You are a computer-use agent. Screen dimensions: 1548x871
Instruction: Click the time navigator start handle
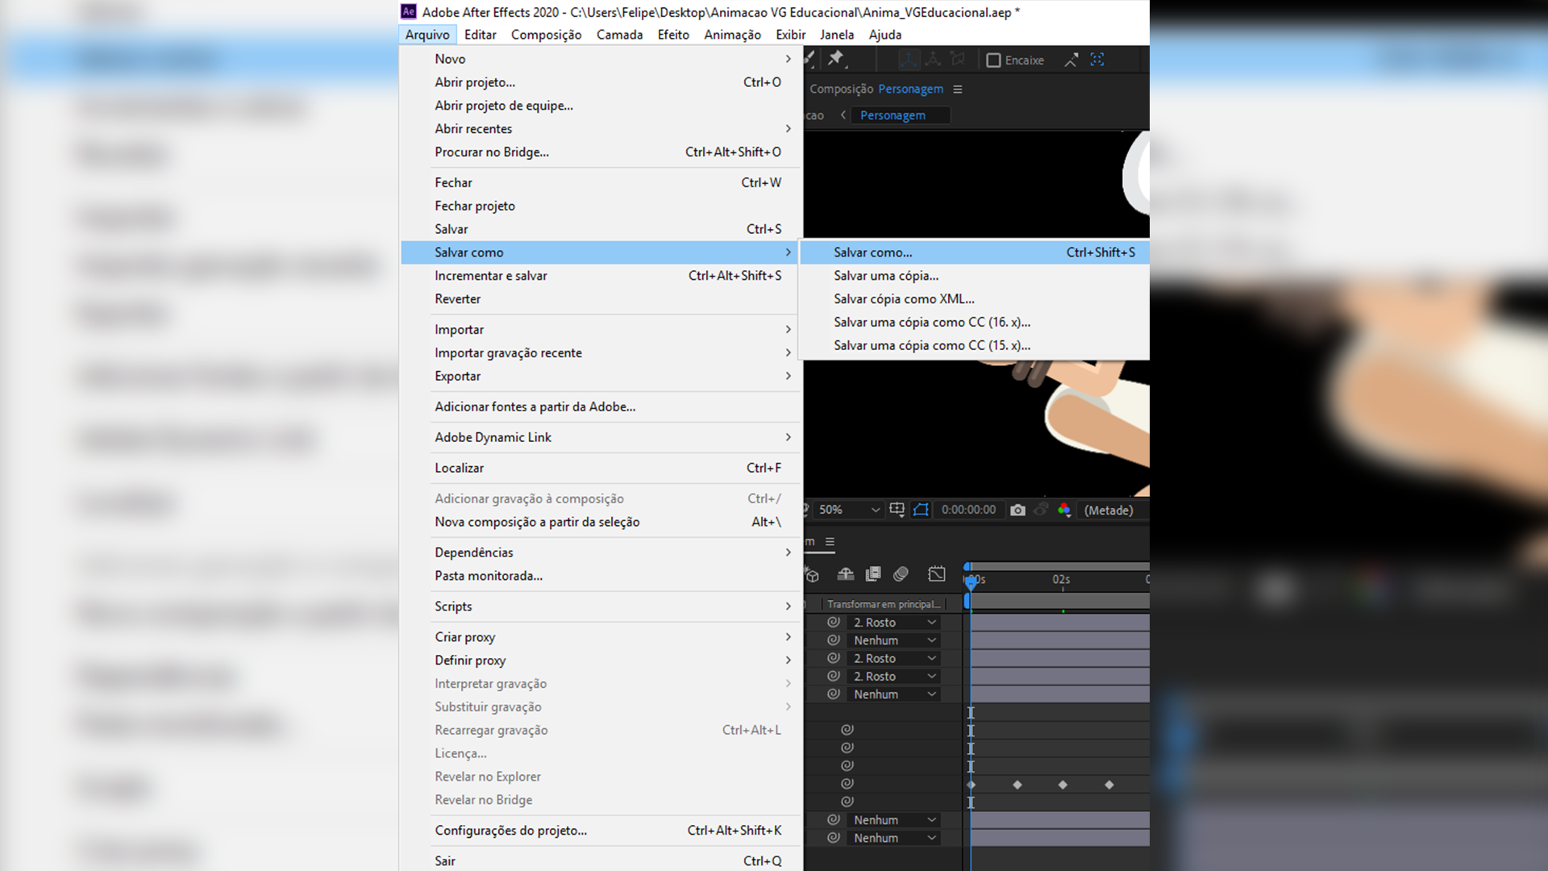[967, 566]
